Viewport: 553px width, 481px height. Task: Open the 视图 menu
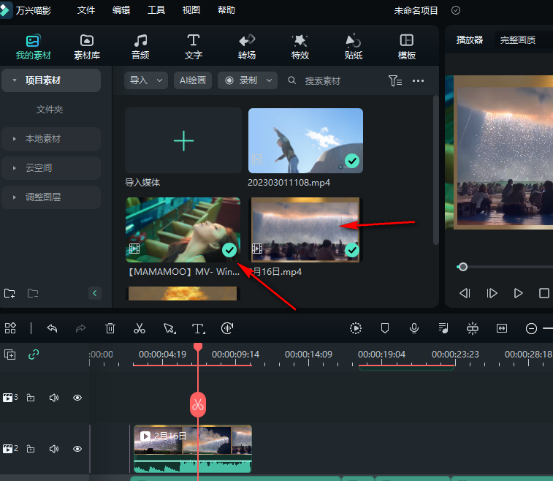tap(191, 10)
